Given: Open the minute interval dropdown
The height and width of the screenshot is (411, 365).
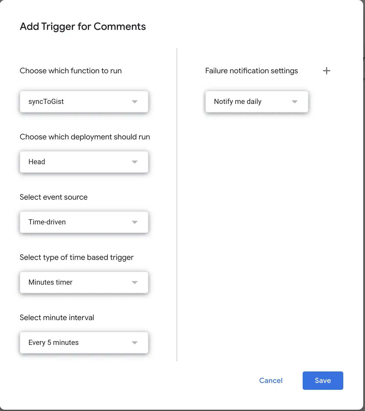Looking at the screenshot, I should 84,343.
